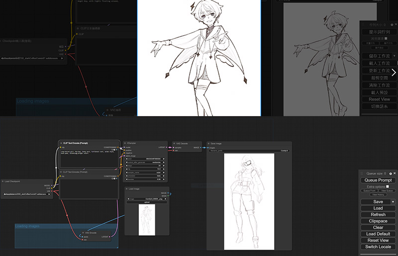The width and height of the screenshot is (398, 256).
Task: Open control_after_generate combo in KSampler
Action: (x=145, y=162)
